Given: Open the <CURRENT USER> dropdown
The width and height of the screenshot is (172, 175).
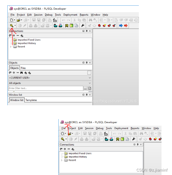Looking at the screenshot, I should pos(50,78).
